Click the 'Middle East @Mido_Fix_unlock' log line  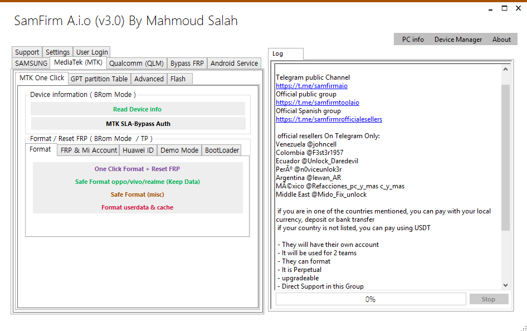pyautogui.click(x=321, y=194)
